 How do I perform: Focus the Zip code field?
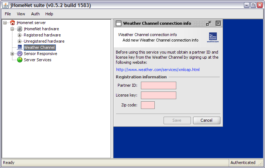[148, 105]
